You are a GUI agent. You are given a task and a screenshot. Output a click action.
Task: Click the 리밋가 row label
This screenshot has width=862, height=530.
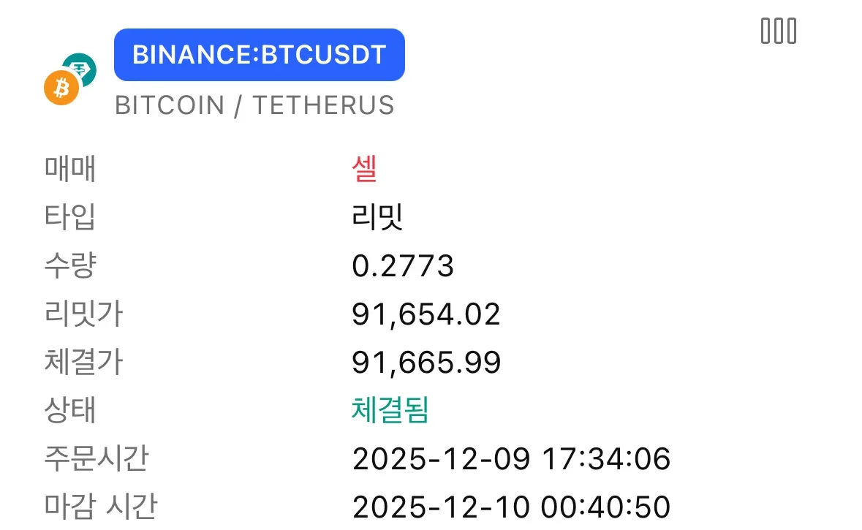(x=83, y=314)
